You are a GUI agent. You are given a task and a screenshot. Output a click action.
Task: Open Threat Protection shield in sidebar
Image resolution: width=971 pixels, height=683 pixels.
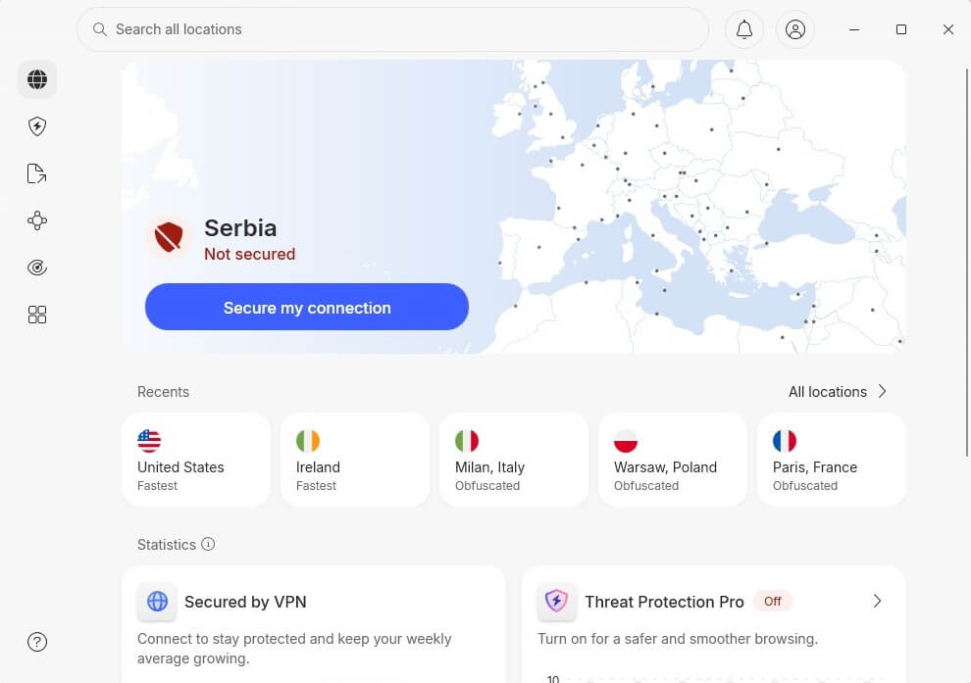coord(37,126)
